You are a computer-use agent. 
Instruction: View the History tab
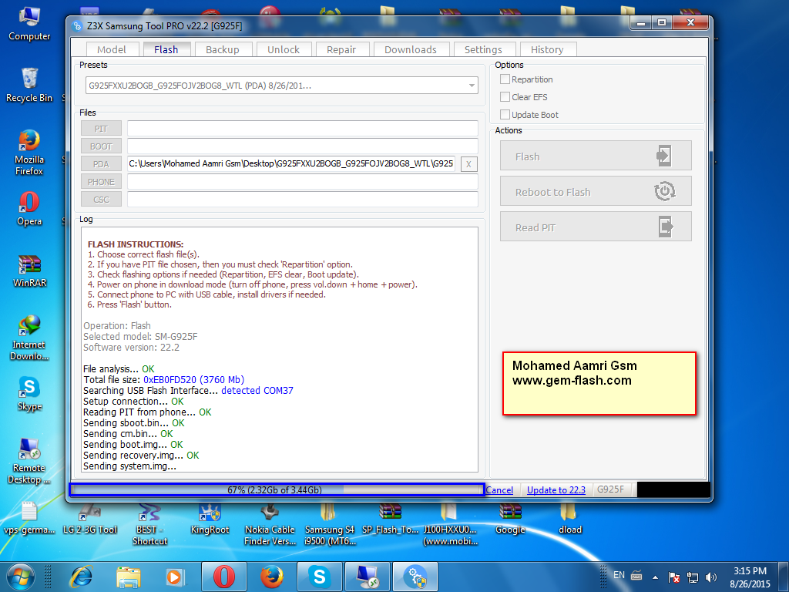click(x=548, y=49)
